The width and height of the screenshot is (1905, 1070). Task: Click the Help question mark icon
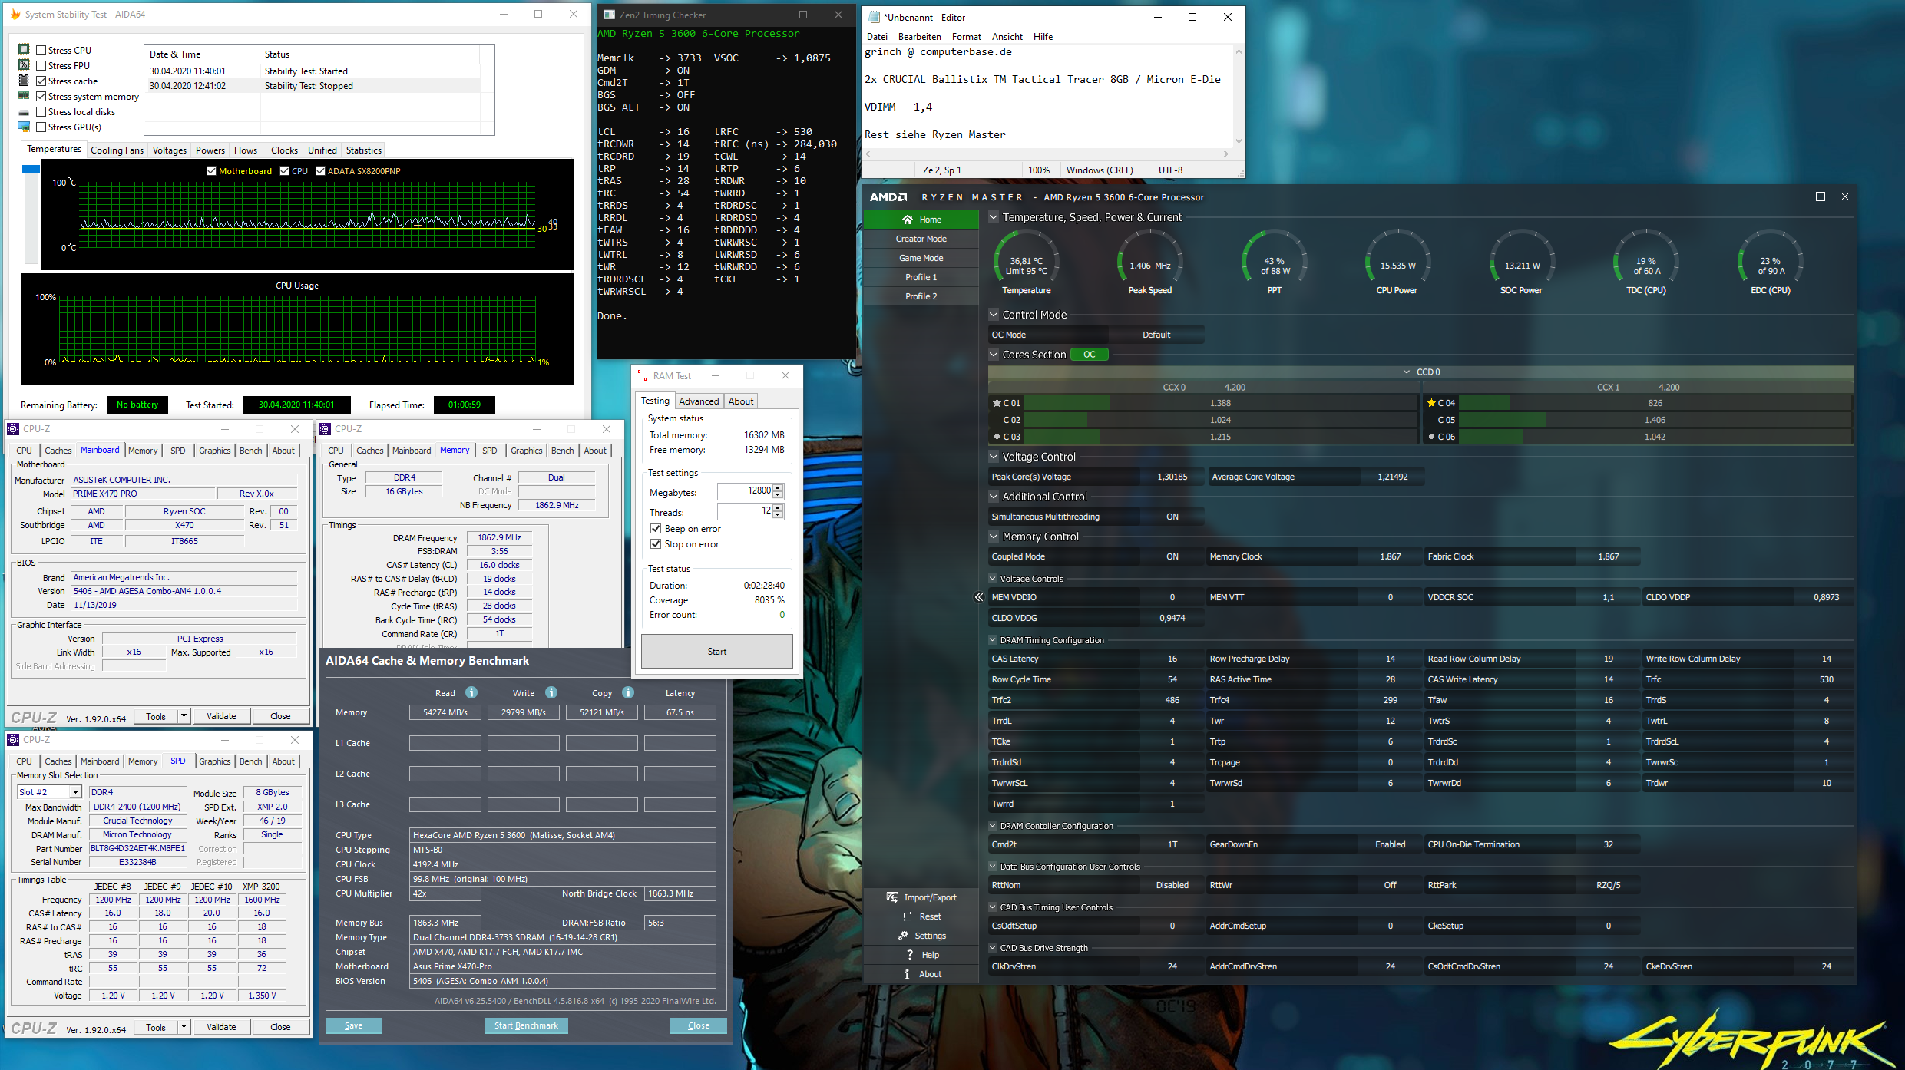pos(910,955)
